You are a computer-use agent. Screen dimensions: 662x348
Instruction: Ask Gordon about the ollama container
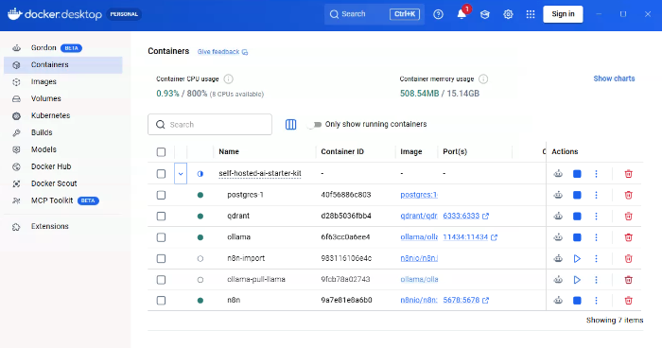558,237
